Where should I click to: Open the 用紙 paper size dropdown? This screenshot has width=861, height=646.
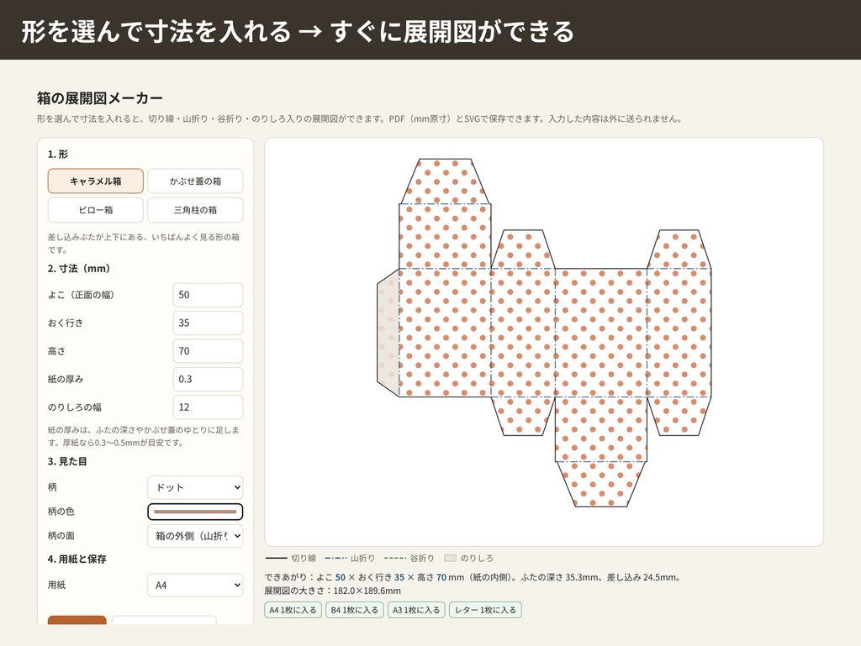click(x=195, y=586)
